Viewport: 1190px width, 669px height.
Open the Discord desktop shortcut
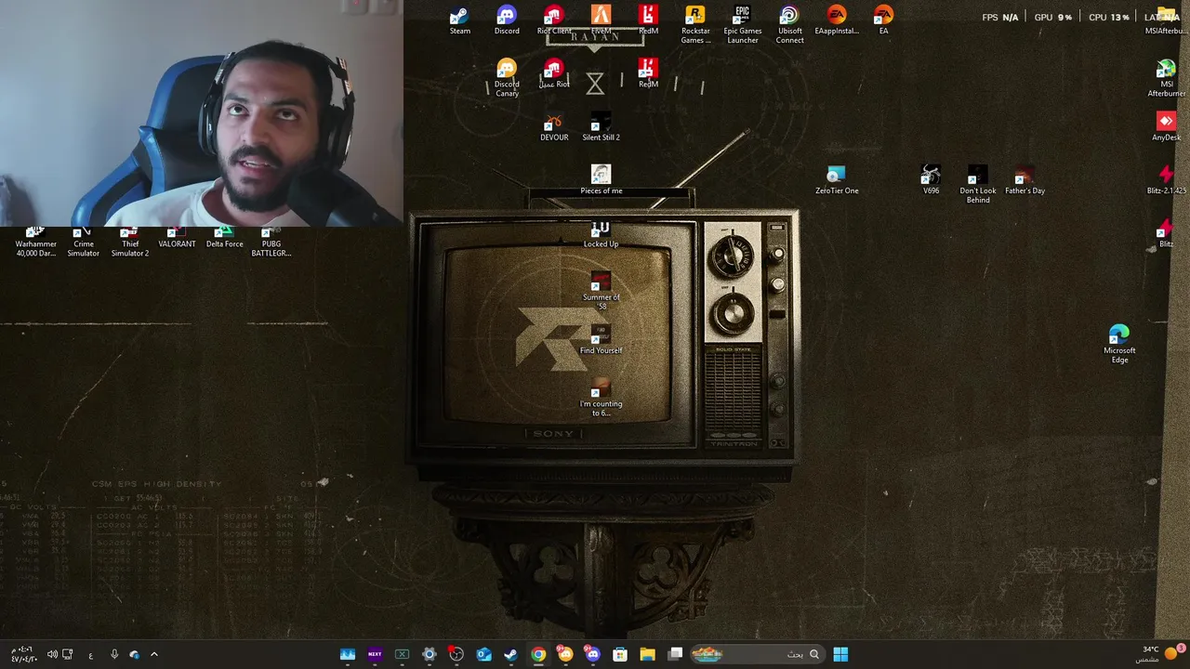[x=507, y=20]
